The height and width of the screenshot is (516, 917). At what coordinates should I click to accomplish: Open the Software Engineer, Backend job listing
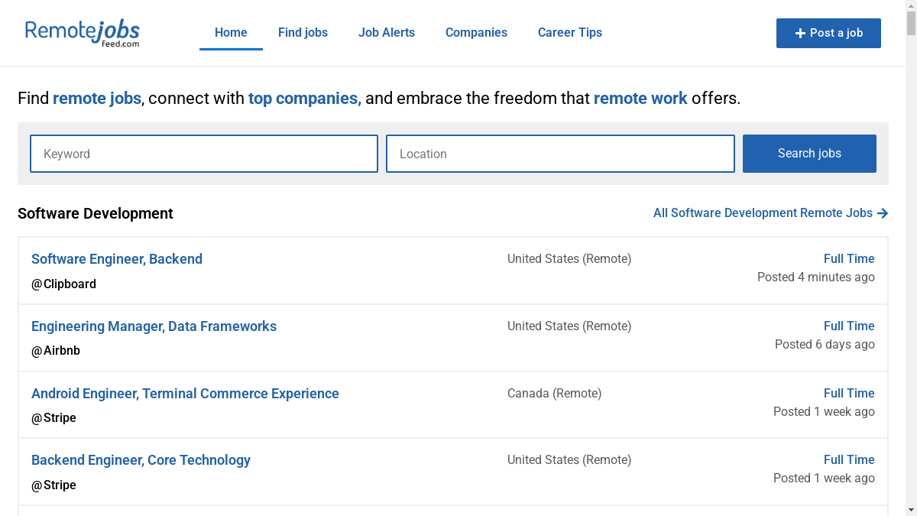117,259
